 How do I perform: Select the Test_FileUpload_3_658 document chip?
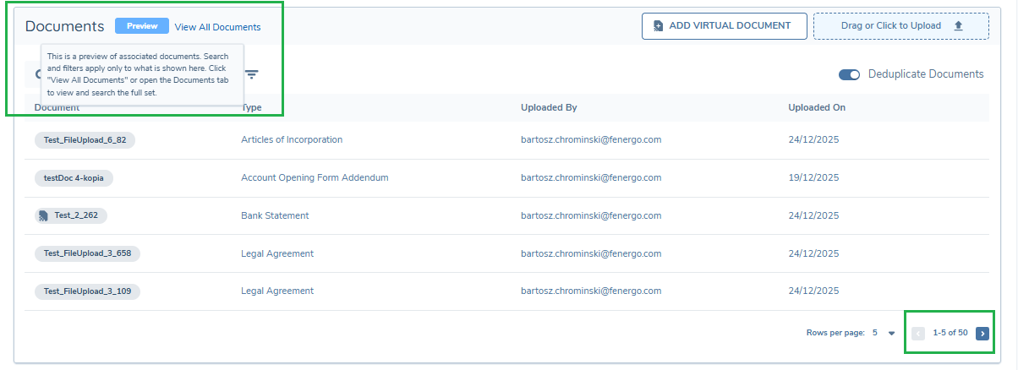[87, 253]
